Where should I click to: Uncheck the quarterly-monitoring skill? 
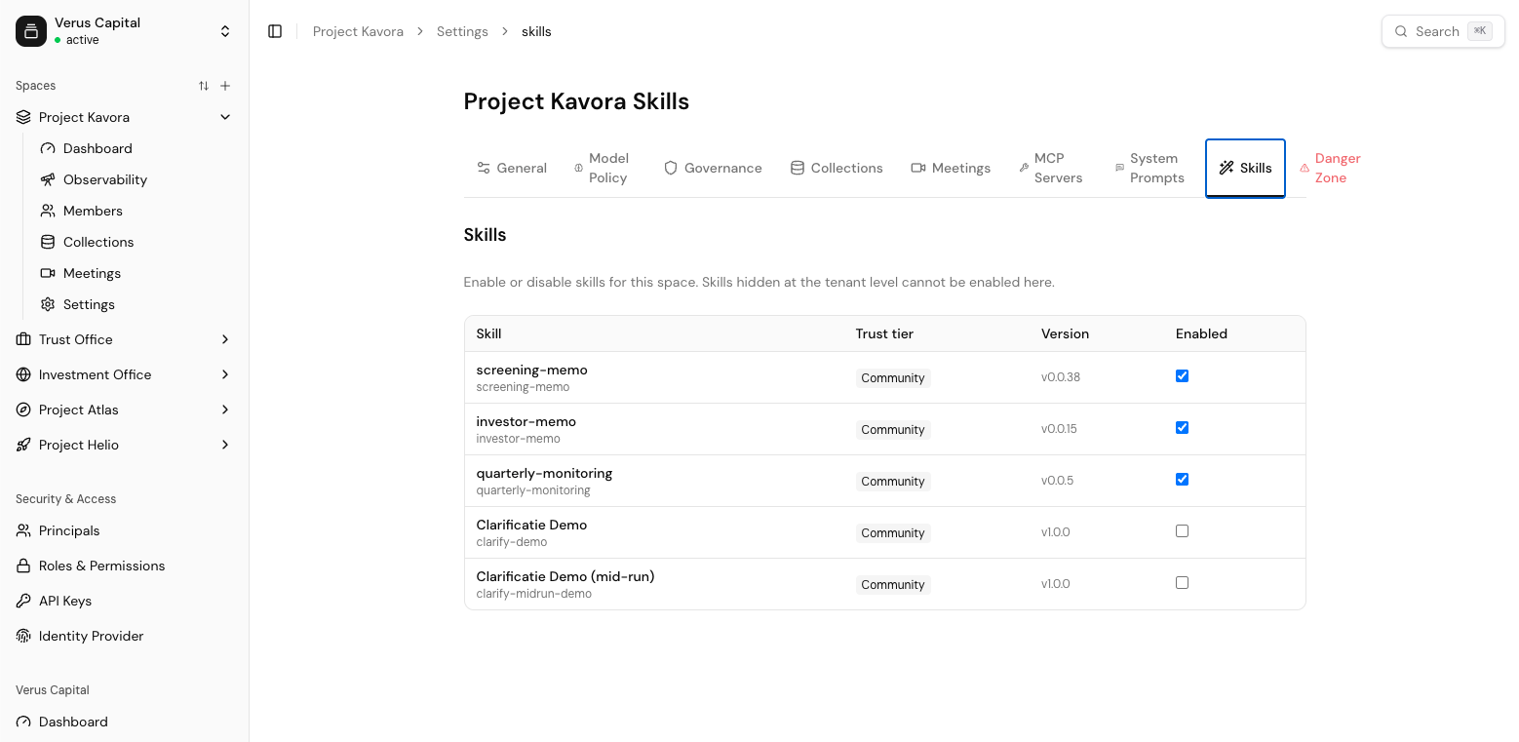point(1182,480)
